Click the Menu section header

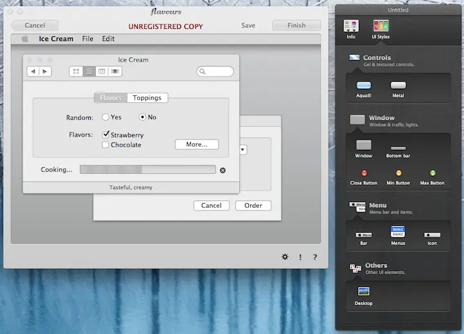[381, 208]
